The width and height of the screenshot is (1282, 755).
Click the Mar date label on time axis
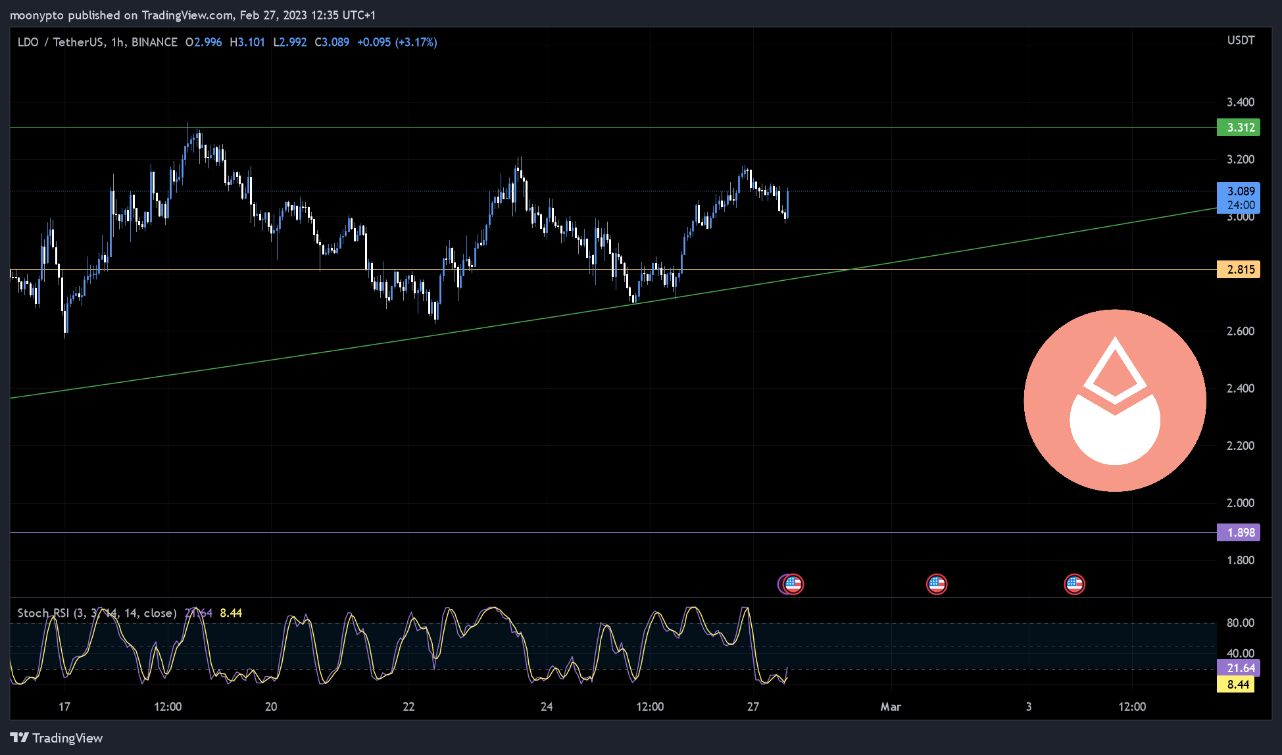pos(891,706)
